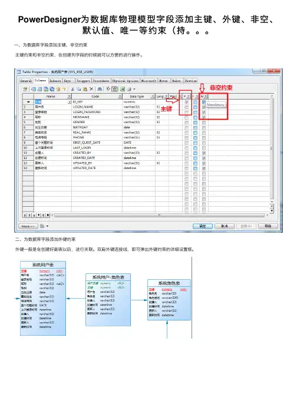Select the NICKNAME code cell
Screen dimensions: 297x420
[97, 117]
